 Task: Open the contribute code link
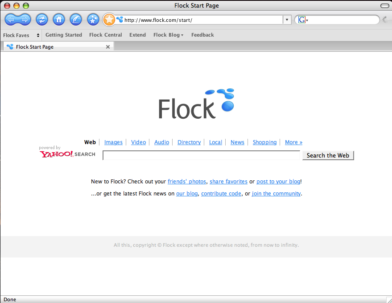coord(221,193)
